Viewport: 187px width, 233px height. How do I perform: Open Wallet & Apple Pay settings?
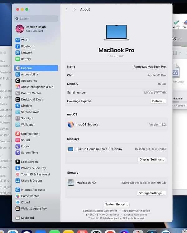coord(34,208)
